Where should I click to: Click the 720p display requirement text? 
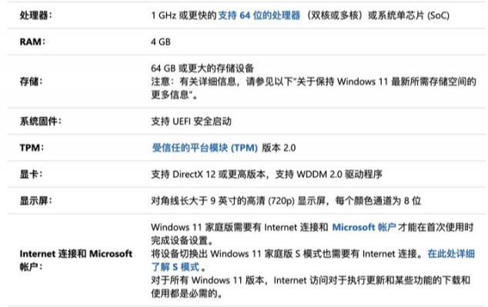pyautogui.click(x=286, y=201)
